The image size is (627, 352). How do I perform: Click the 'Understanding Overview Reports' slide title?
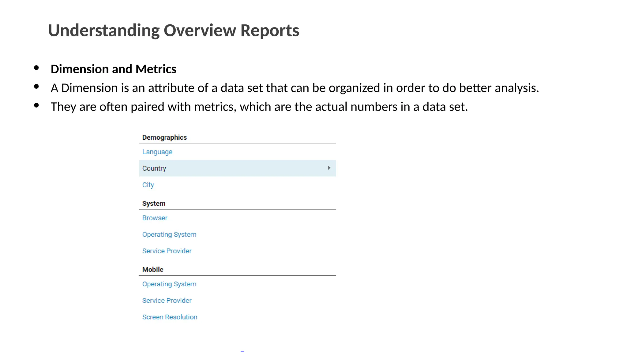click(174, 30)
